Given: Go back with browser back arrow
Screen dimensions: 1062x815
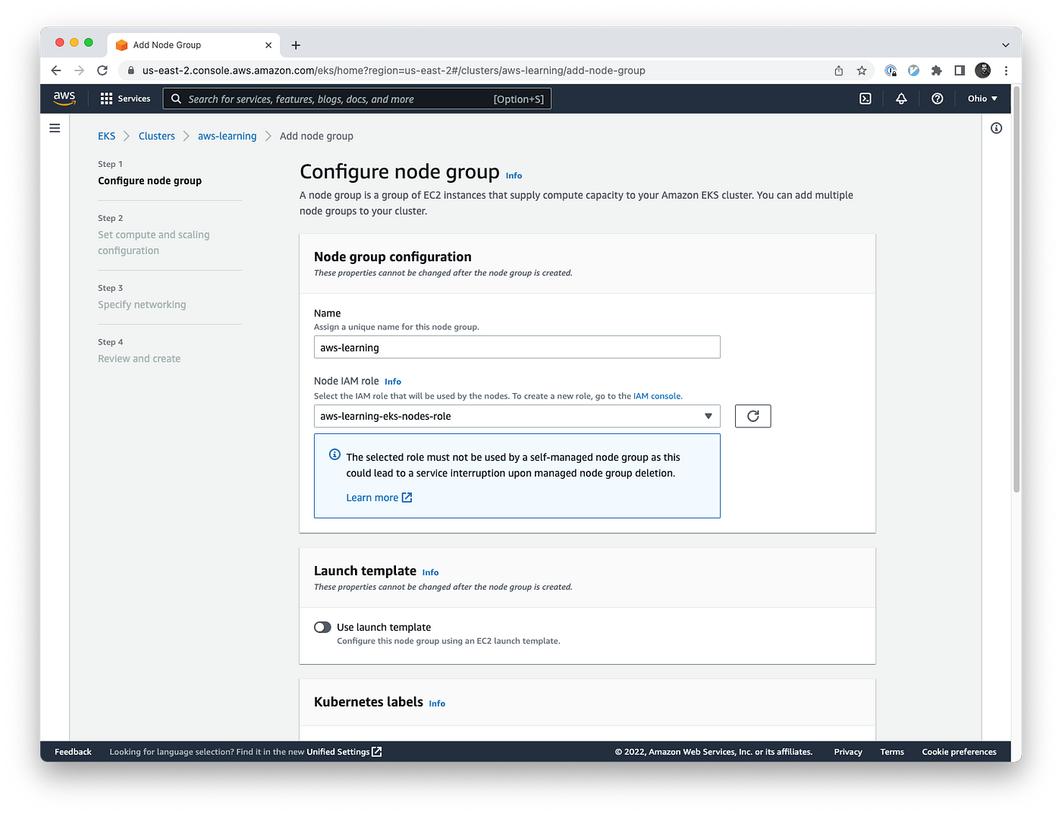Looking at the screenshot, I should click(x=56, y=71).
